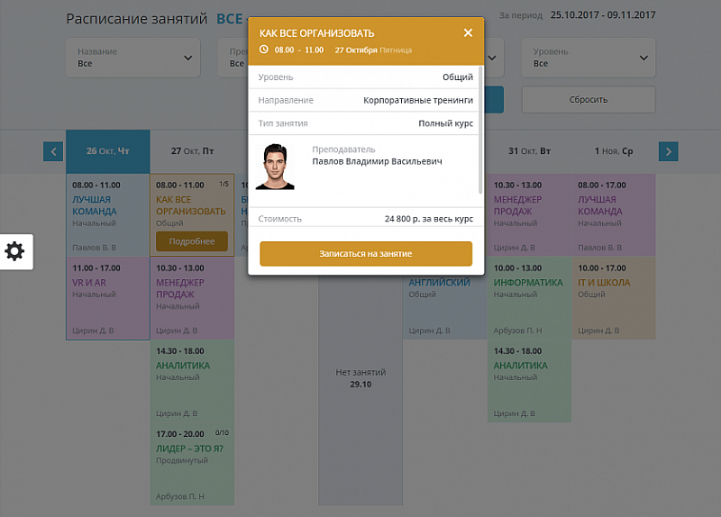Select the 27 Окт, Пт day header
Image resolution: width=721 pixels, height=517 pixels.
192,151
